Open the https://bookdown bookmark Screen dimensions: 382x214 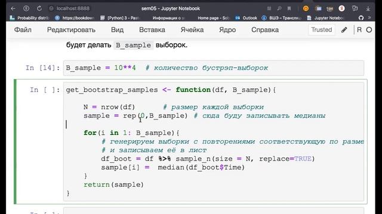pyautogui.click(x=75, y=18)
